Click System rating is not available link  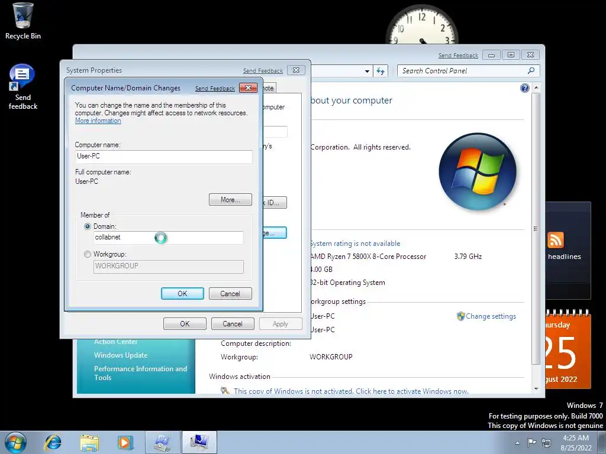[x=355, y=244]
